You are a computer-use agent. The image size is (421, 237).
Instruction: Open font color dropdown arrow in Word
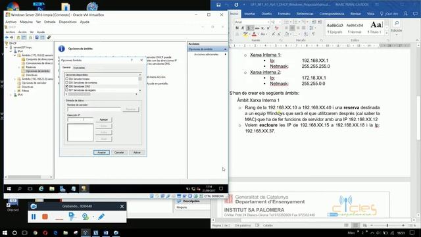259,34
